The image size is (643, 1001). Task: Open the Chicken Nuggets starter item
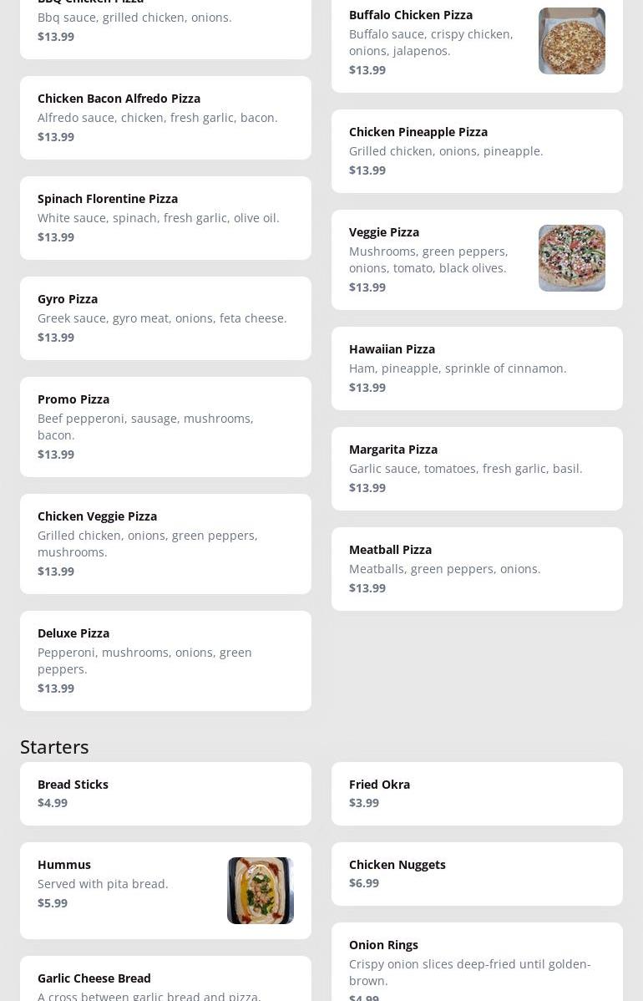coord(477,874)
